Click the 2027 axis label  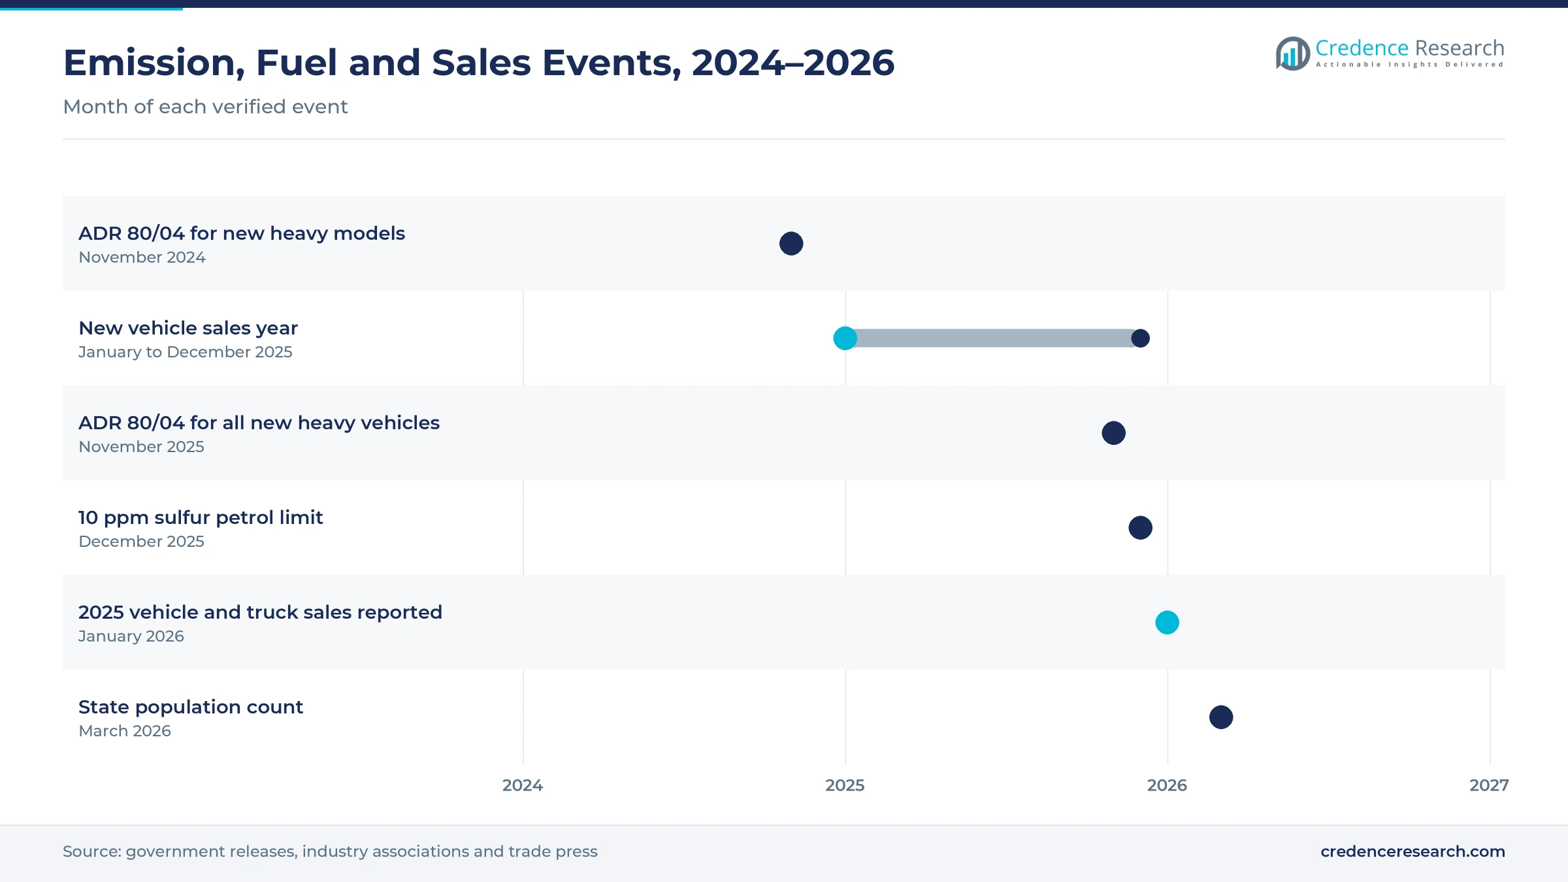(1489, 785)
